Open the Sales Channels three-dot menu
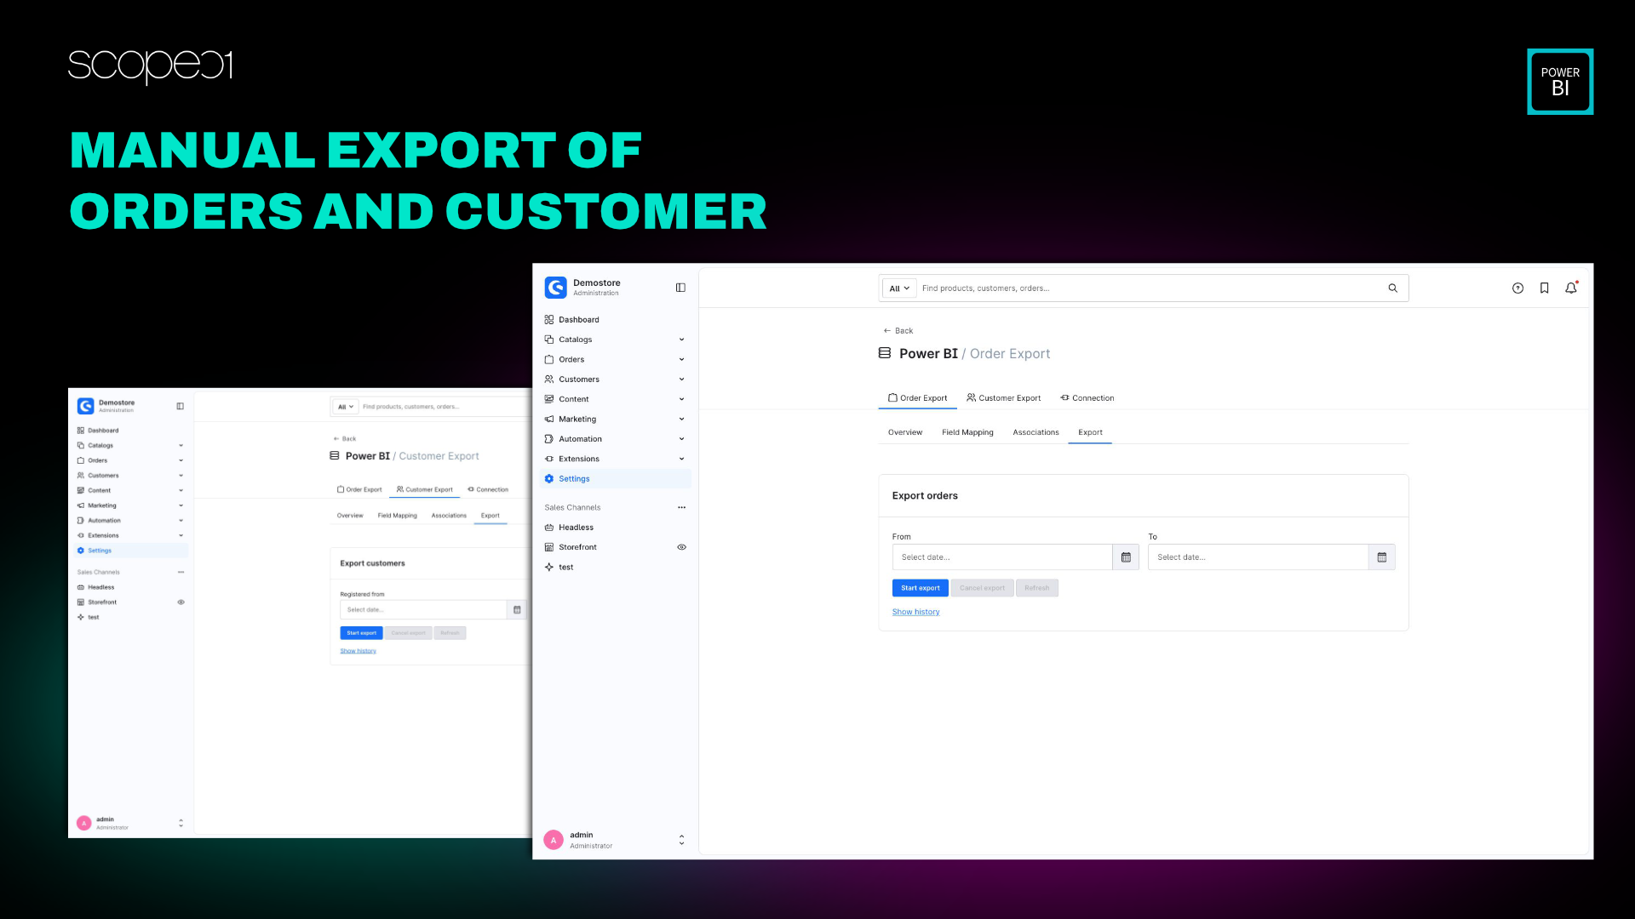 pos(681,508)
